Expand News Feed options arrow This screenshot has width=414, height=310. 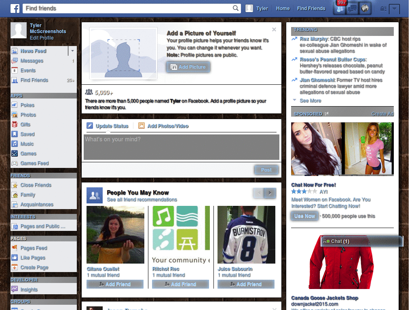[x=72, y=50]
